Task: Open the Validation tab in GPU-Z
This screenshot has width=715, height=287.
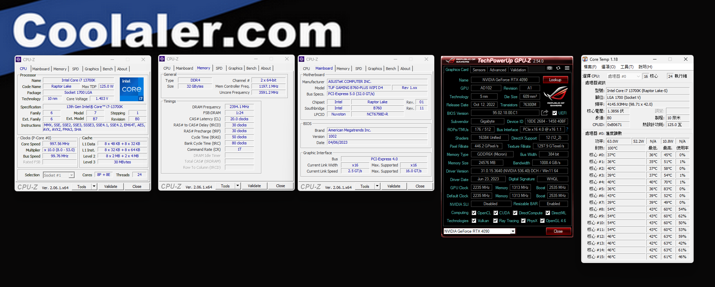Action: click(518, 70)
